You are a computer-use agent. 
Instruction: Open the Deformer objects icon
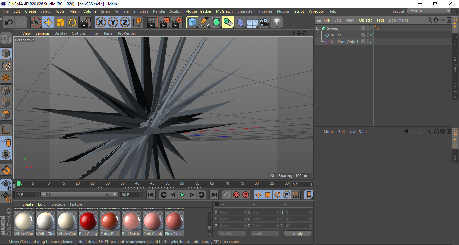coord(241,23)
